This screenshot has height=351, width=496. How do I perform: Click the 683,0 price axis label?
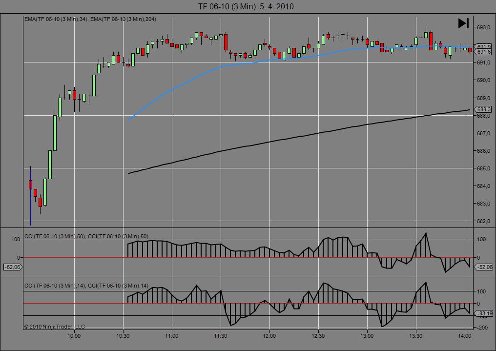click(x=483, y=204)
